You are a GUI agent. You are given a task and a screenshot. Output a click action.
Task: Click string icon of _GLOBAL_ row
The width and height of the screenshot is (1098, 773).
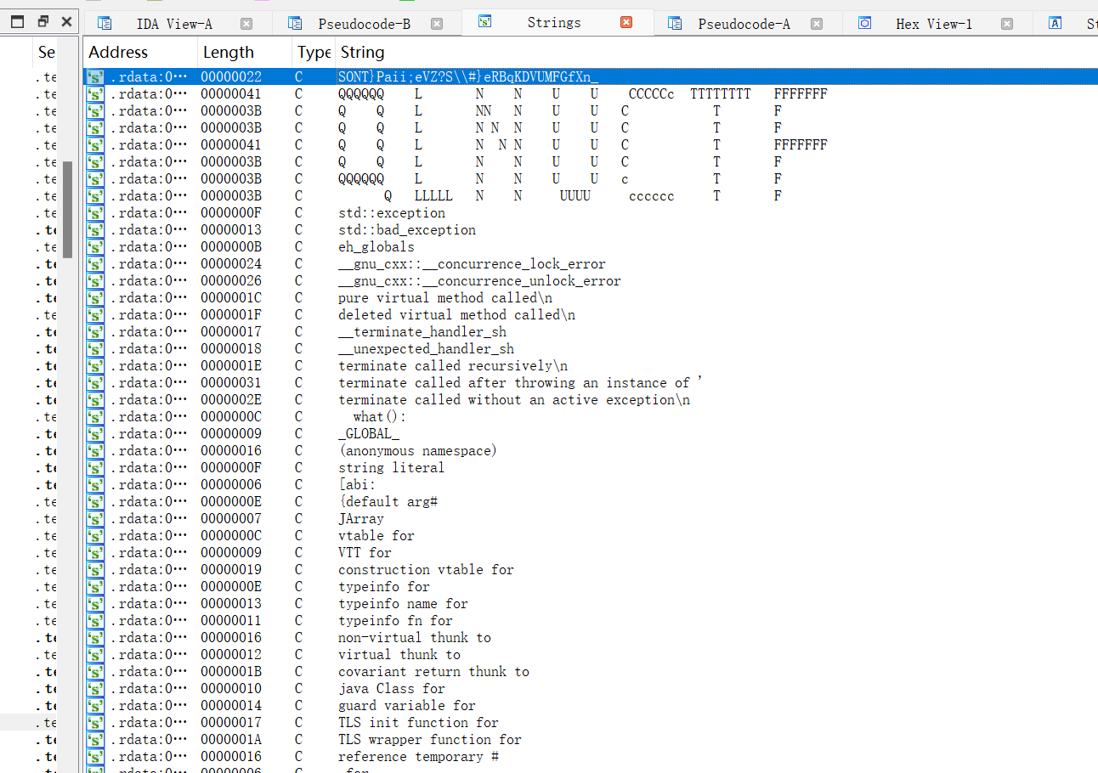click(x=96, y=434)
